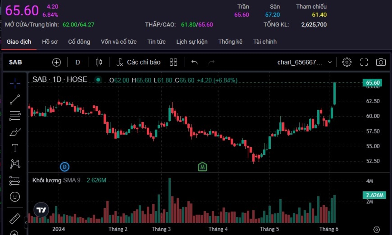Select the ruler measure tool

pyautogui.click(x=15, y=219)
